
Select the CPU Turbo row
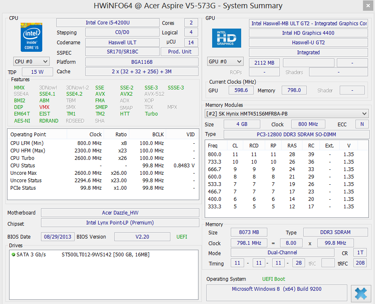[103, 158]
